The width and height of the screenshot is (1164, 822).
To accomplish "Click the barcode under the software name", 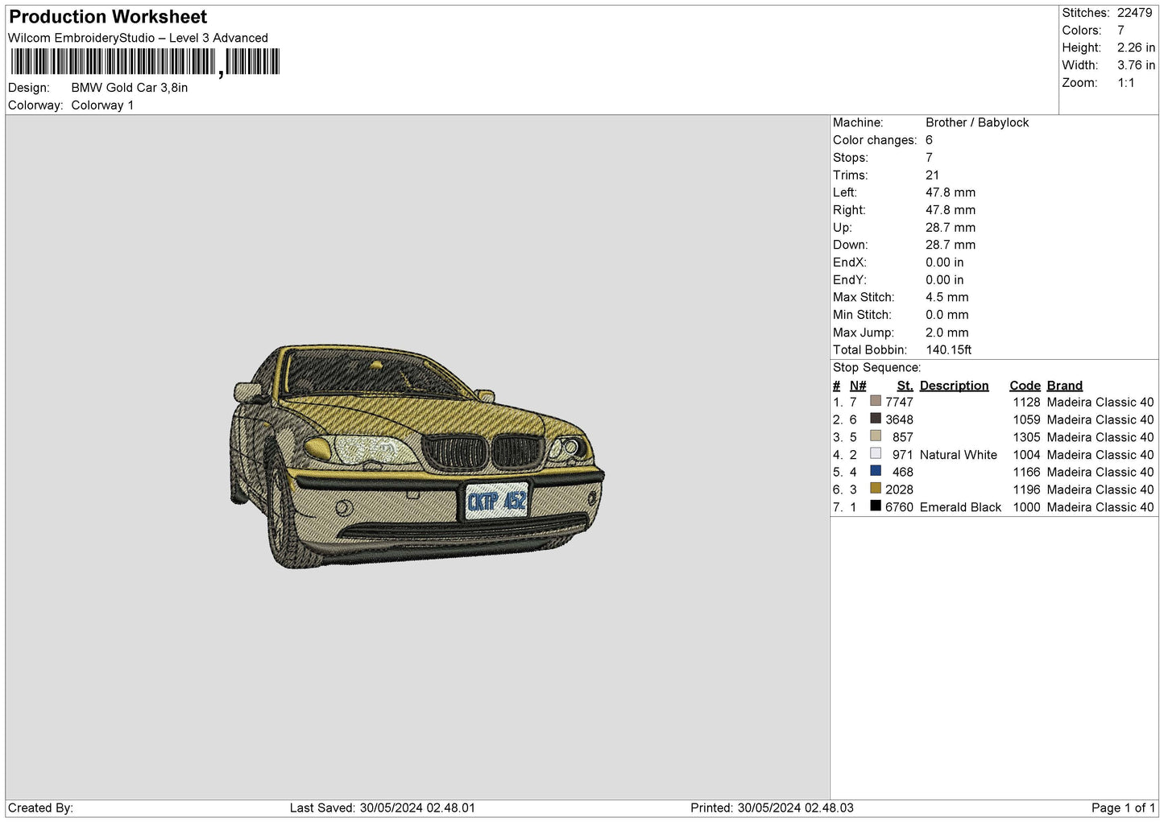I will [x=145, y=62].
